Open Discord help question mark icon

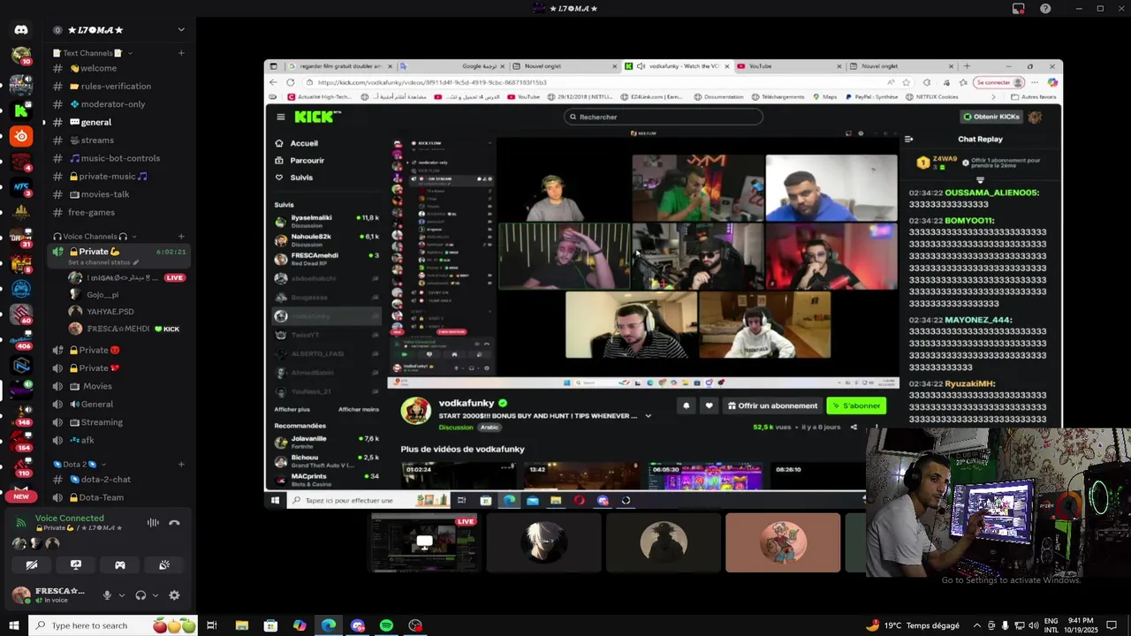pyautogui.click(x=1045, y=8)
